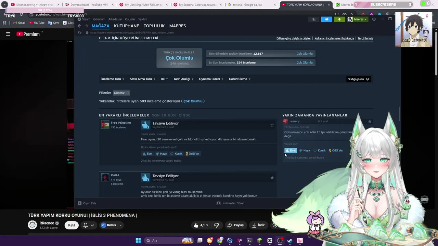This screenshot has height=246, width=438.
Task: Open Görünüm menu in Steam
Action: (99, 19)
